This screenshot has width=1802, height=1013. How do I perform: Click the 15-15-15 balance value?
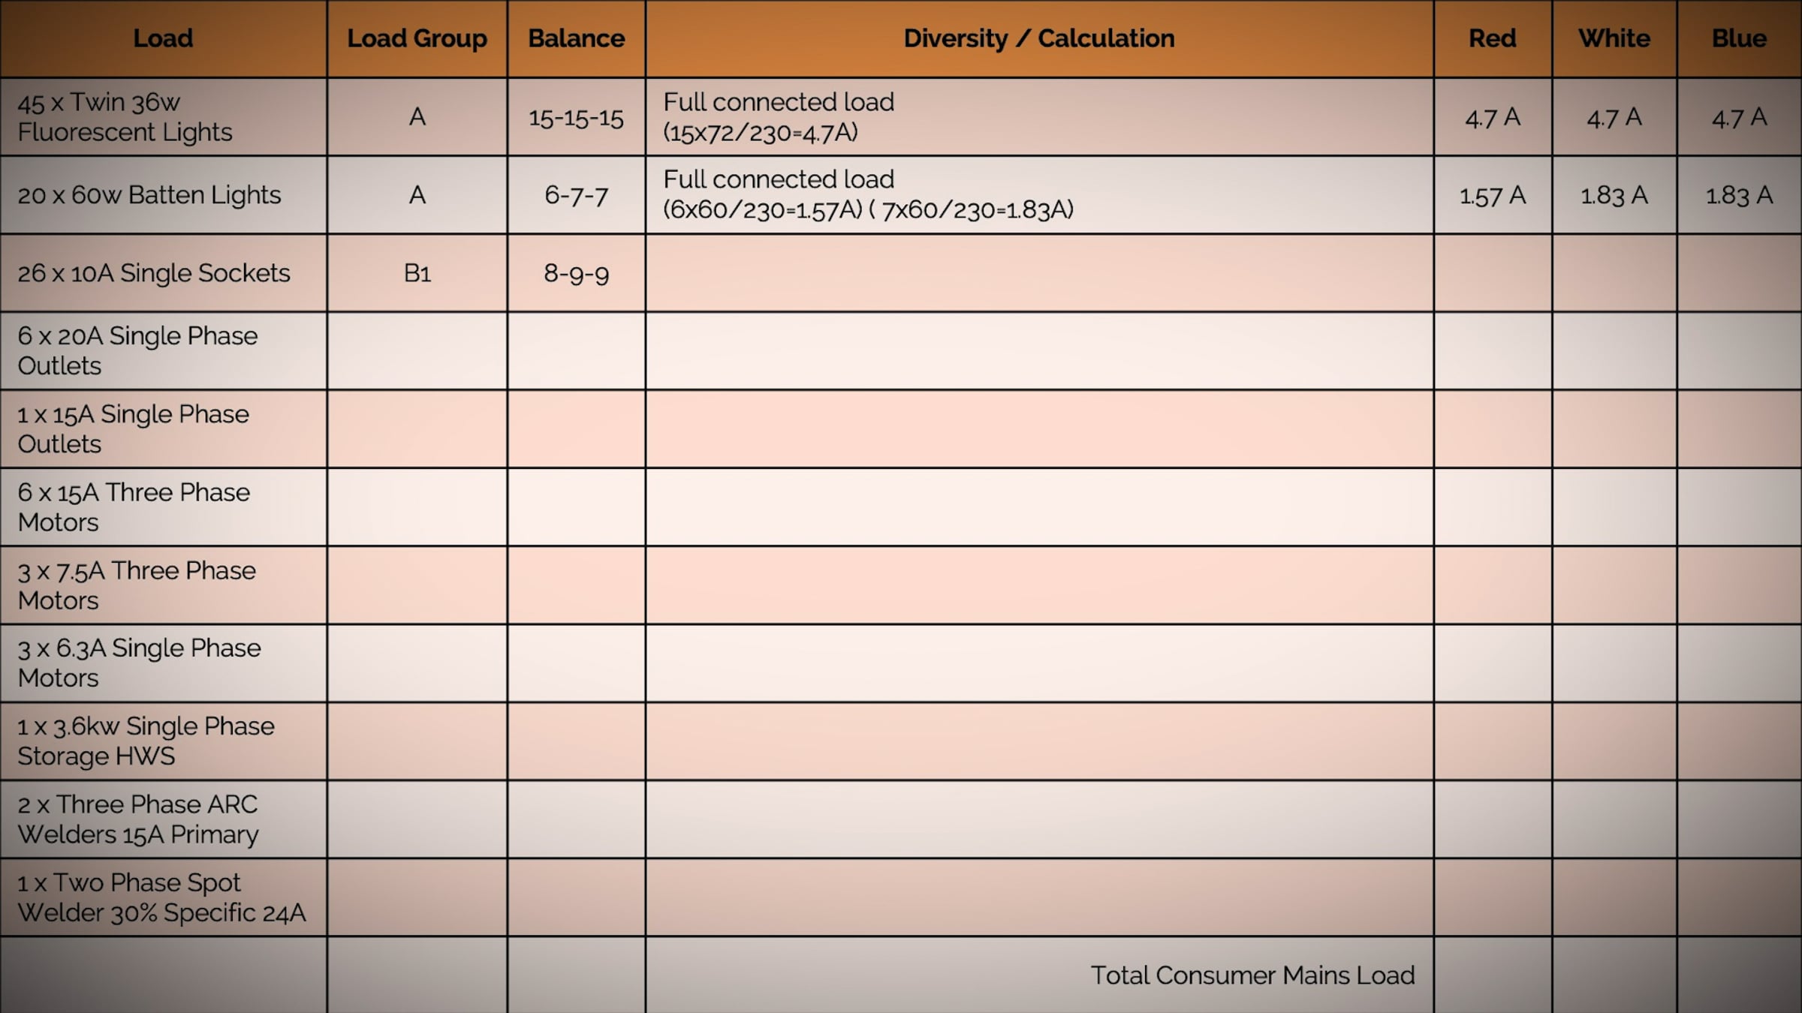576,118
